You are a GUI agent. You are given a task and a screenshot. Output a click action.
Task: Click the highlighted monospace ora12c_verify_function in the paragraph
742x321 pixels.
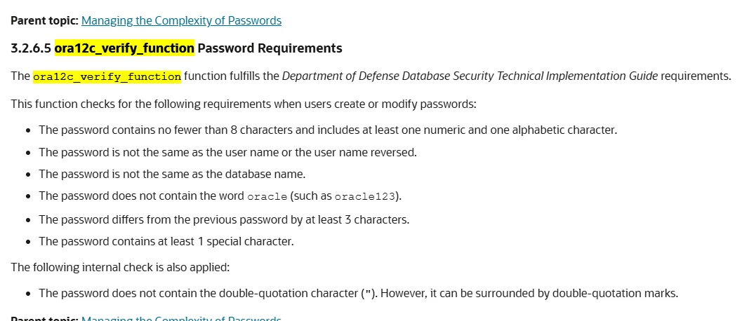(107, 76)
